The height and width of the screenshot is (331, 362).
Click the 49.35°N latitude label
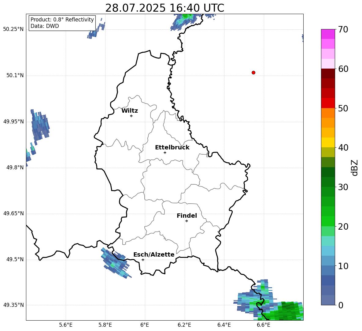[13, 305]
